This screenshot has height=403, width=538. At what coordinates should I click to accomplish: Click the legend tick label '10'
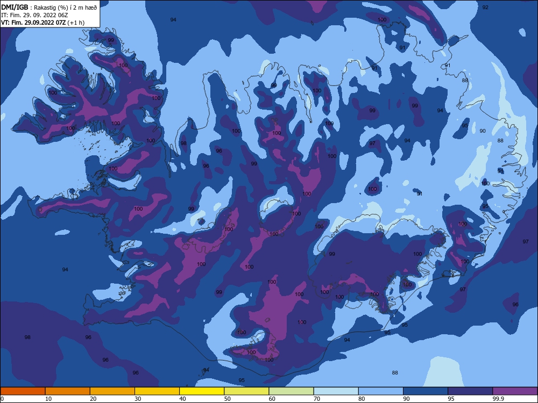[48, 399]
